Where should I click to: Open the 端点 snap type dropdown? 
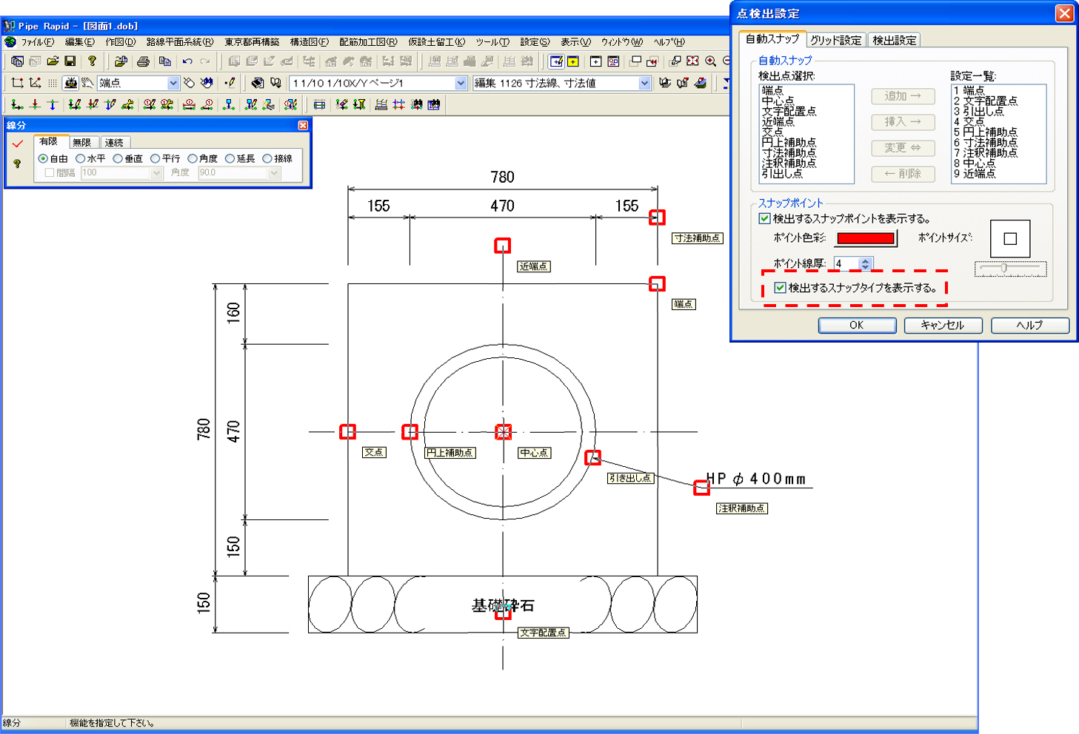pos(173,83)
